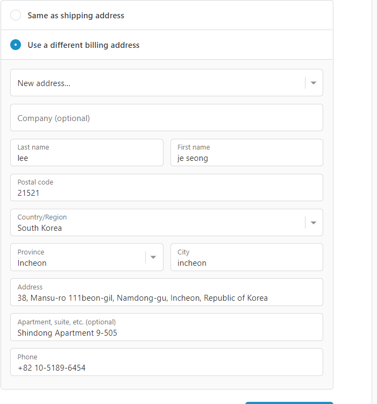Screen dimensions: 377x404
Task: Click the Company (optional) field
Action: coord(167,118)
